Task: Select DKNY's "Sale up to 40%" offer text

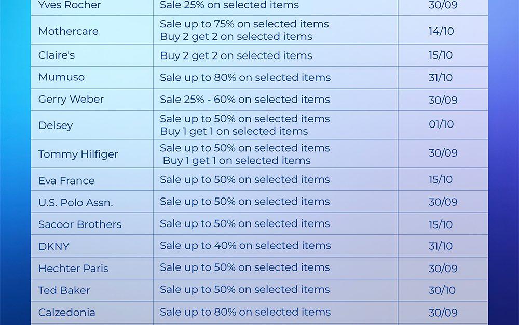Action: click(x=245, y=246)
